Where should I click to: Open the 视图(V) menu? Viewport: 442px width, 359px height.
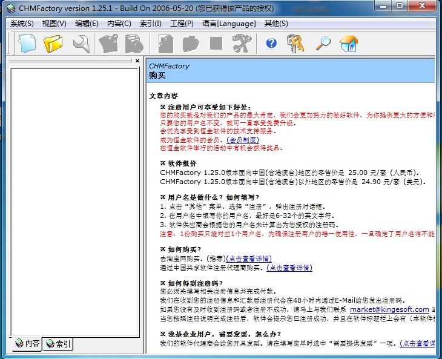54,24
